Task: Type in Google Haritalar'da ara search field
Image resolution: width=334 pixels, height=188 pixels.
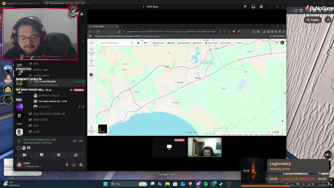Action: 115,43
